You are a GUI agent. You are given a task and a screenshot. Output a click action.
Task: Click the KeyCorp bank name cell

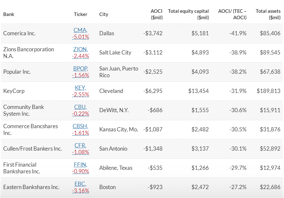14,91
